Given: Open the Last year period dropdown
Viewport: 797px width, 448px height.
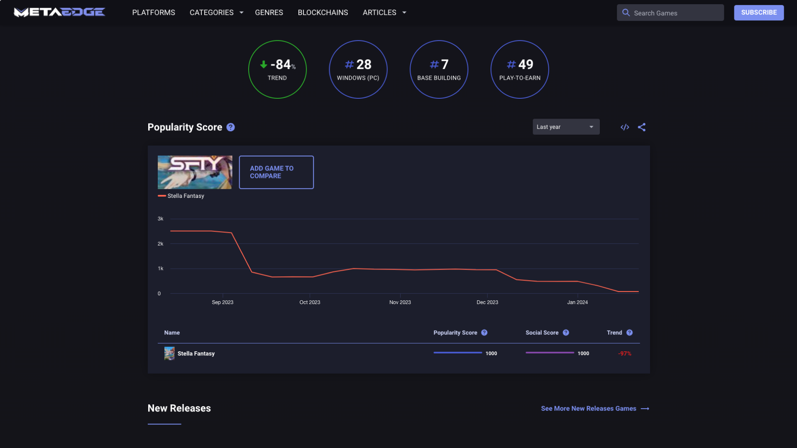Looking at the screenshot, I should click(x=566, y=127).
